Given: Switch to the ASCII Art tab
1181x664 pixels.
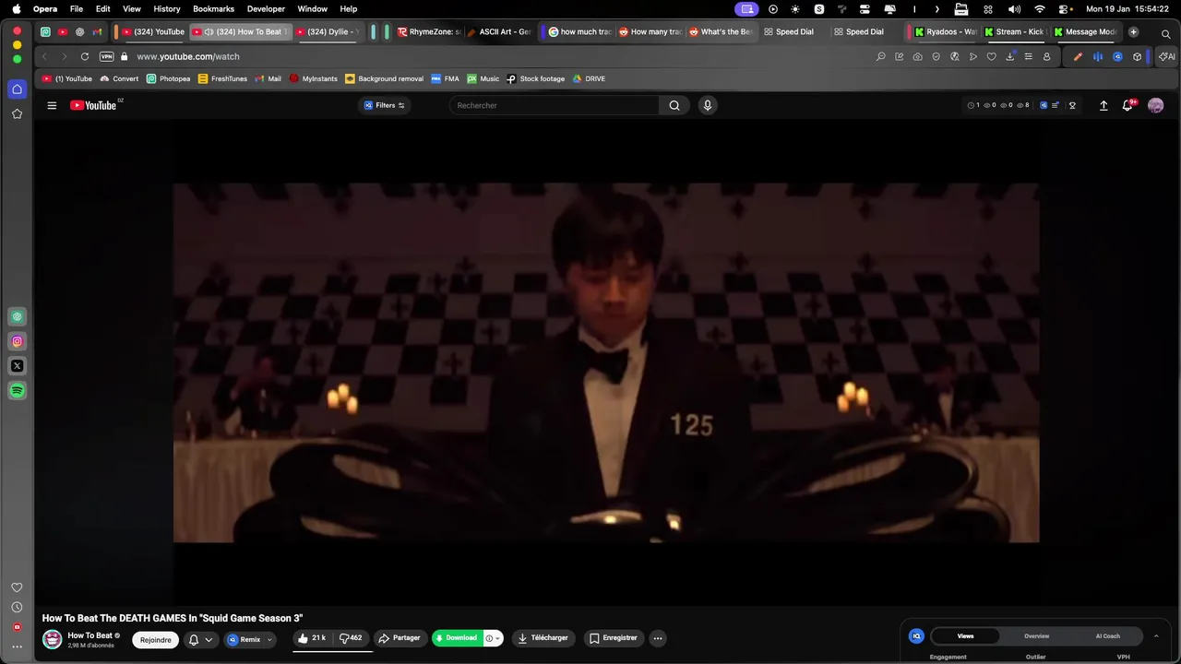Looking at the screenshot, I should pyautogui.click(x=499, y=31).
